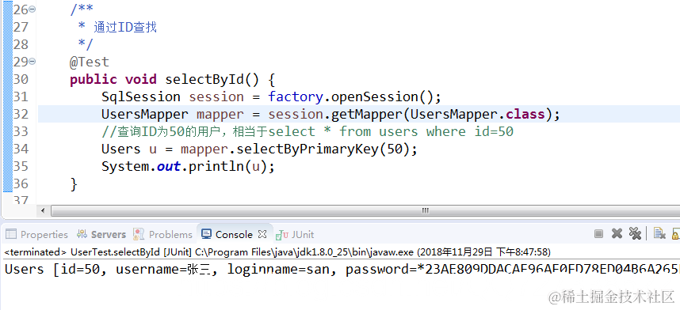Image resolution: width=680 pixels, height=310 pixels.
Task: Close the Console tab with its X
Action: pos(262,234)
